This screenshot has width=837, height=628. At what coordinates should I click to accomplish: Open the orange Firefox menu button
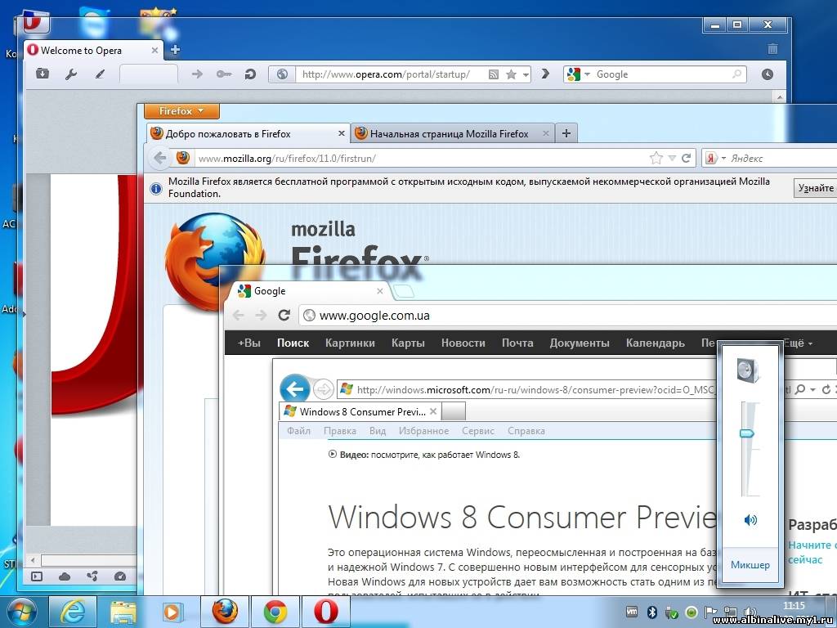[x=181, y=111]
